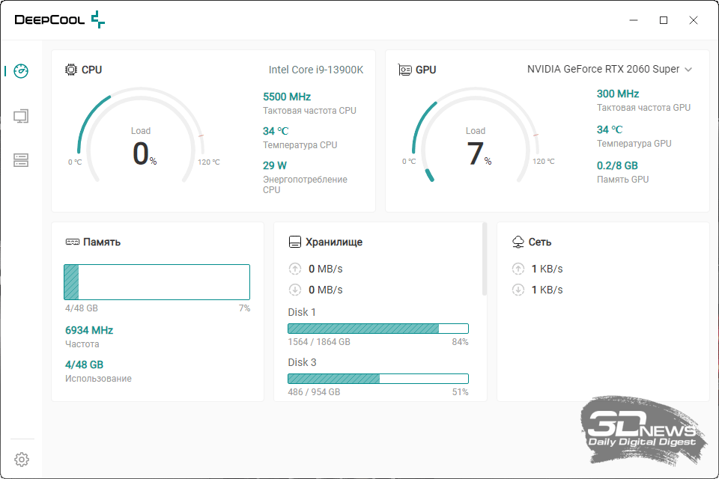Click the Disk 3 usage bar
The width and height of the screenshot is (719, 479).
pos(378,379)
